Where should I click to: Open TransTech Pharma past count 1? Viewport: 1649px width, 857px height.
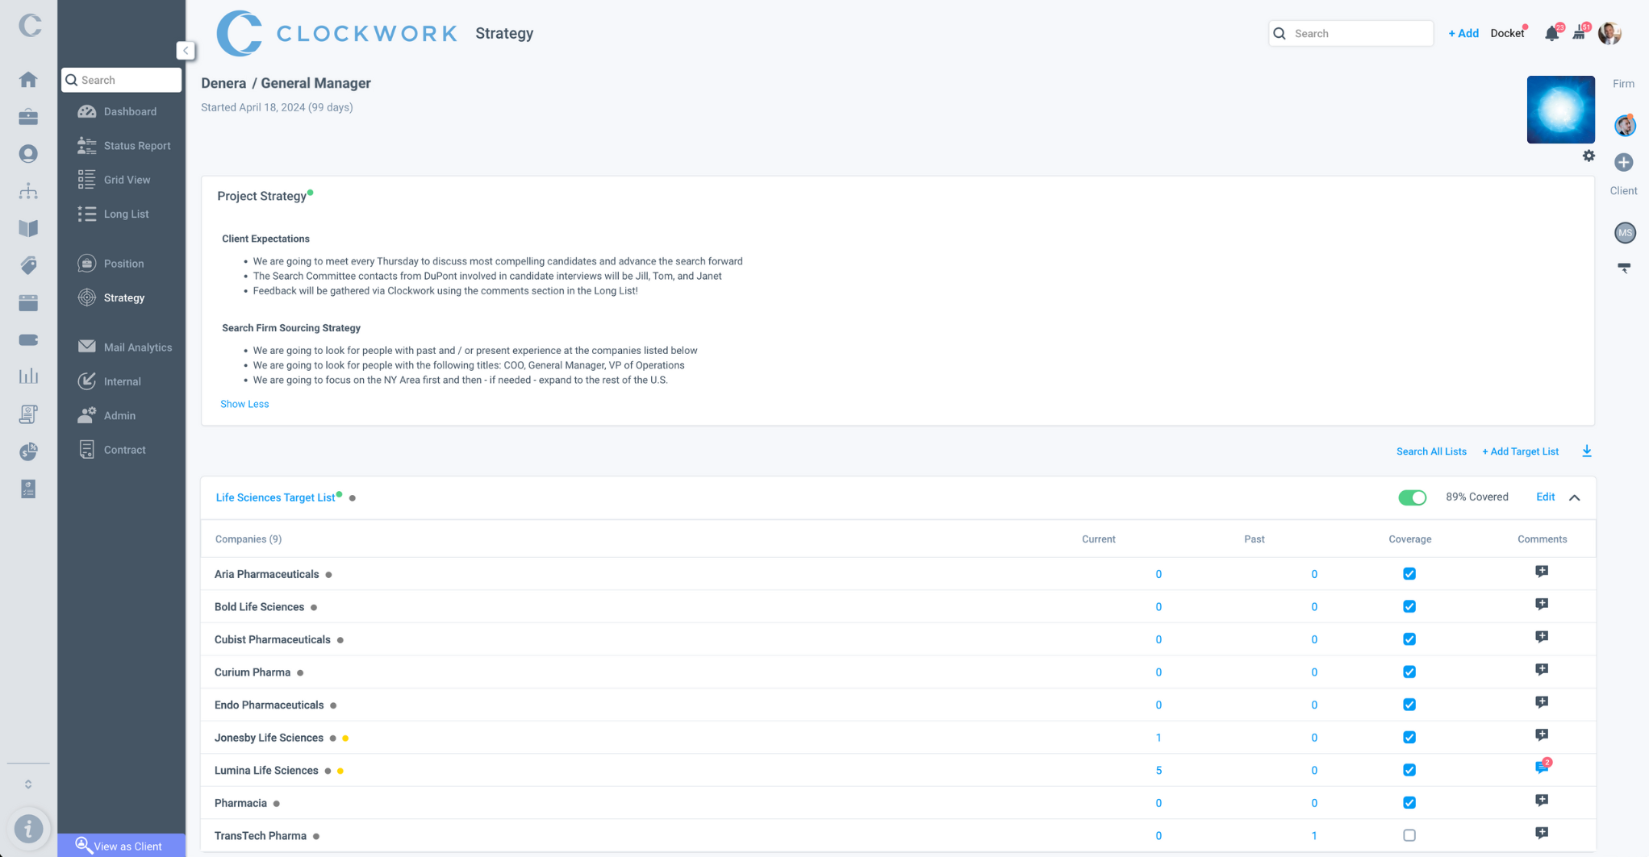[1314, 836]
